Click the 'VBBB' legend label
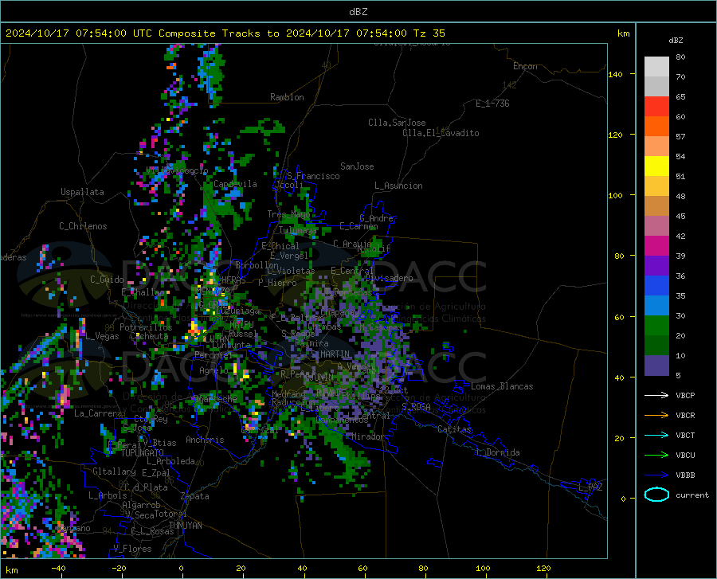Viewport: 717px width, 579px height. [x=685, y=475]
